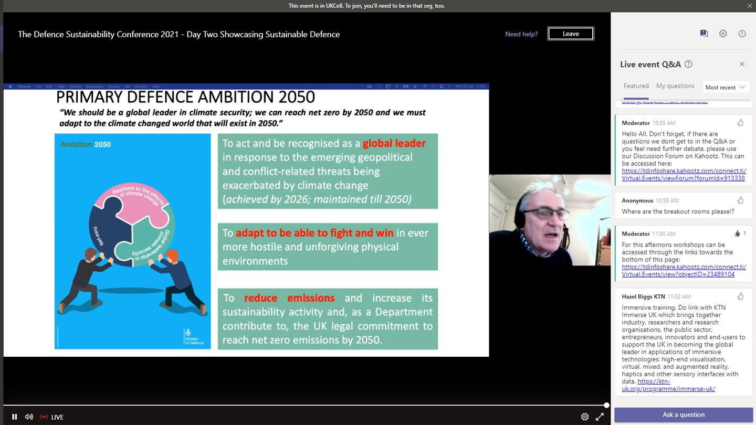Click the Leave button

pyautogui.click(x=571, y=34)
